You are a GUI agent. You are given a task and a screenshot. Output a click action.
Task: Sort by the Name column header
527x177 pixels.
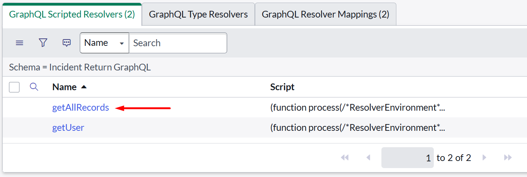tap(64, 87)
